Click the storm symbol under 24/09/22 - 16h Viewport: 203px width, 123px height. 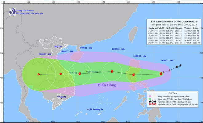point(161,73)
